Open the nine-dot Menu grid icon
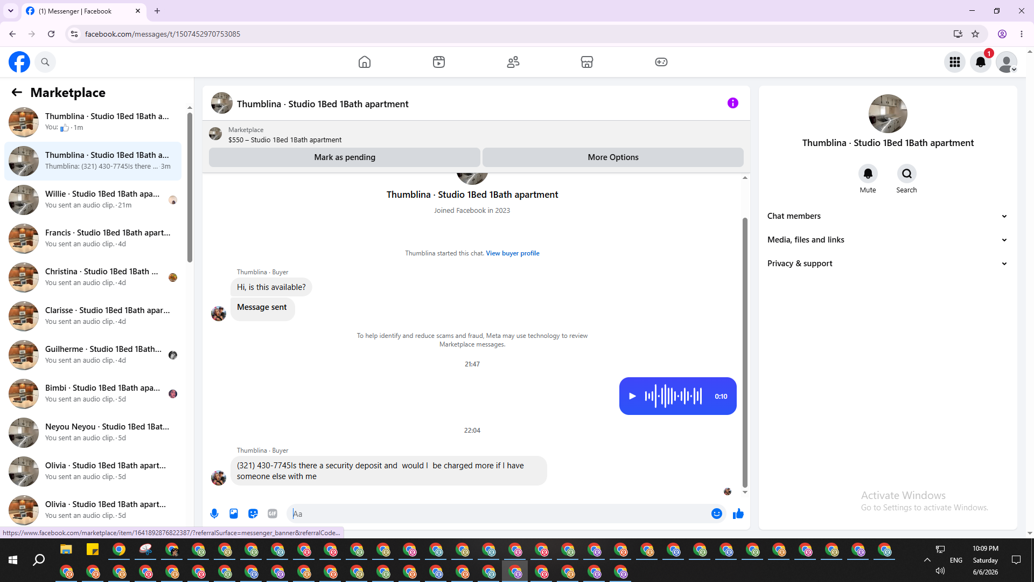The width and height of the screenshot is (1034, 582). pos(955,62)
